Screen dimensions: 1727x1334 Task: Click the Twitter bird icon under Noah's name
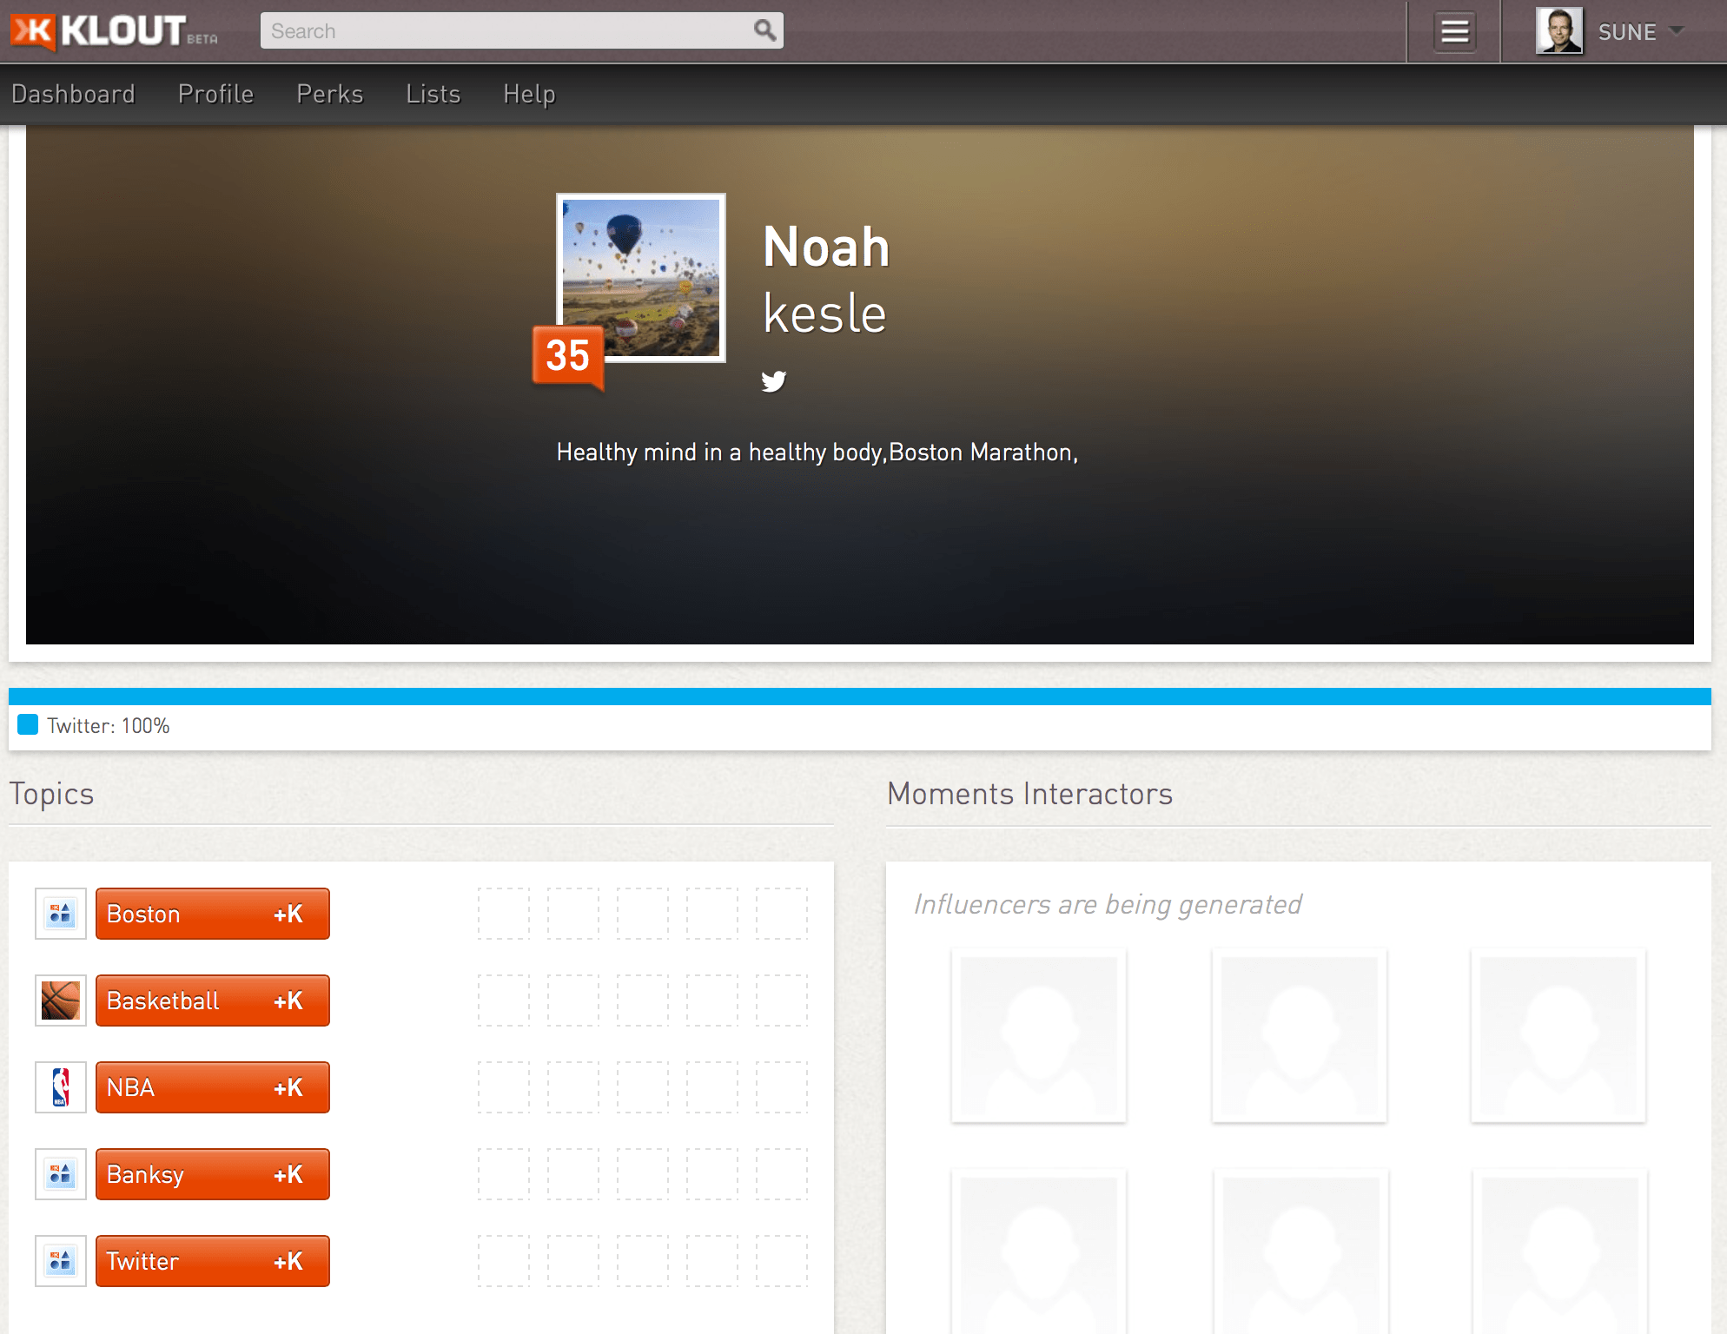pyautogui.click(x=774, y=380)
